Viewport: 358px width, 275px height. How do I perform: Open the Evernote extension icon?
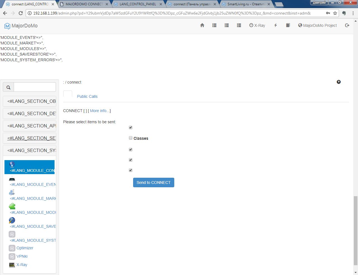click(x=344, y=13)
